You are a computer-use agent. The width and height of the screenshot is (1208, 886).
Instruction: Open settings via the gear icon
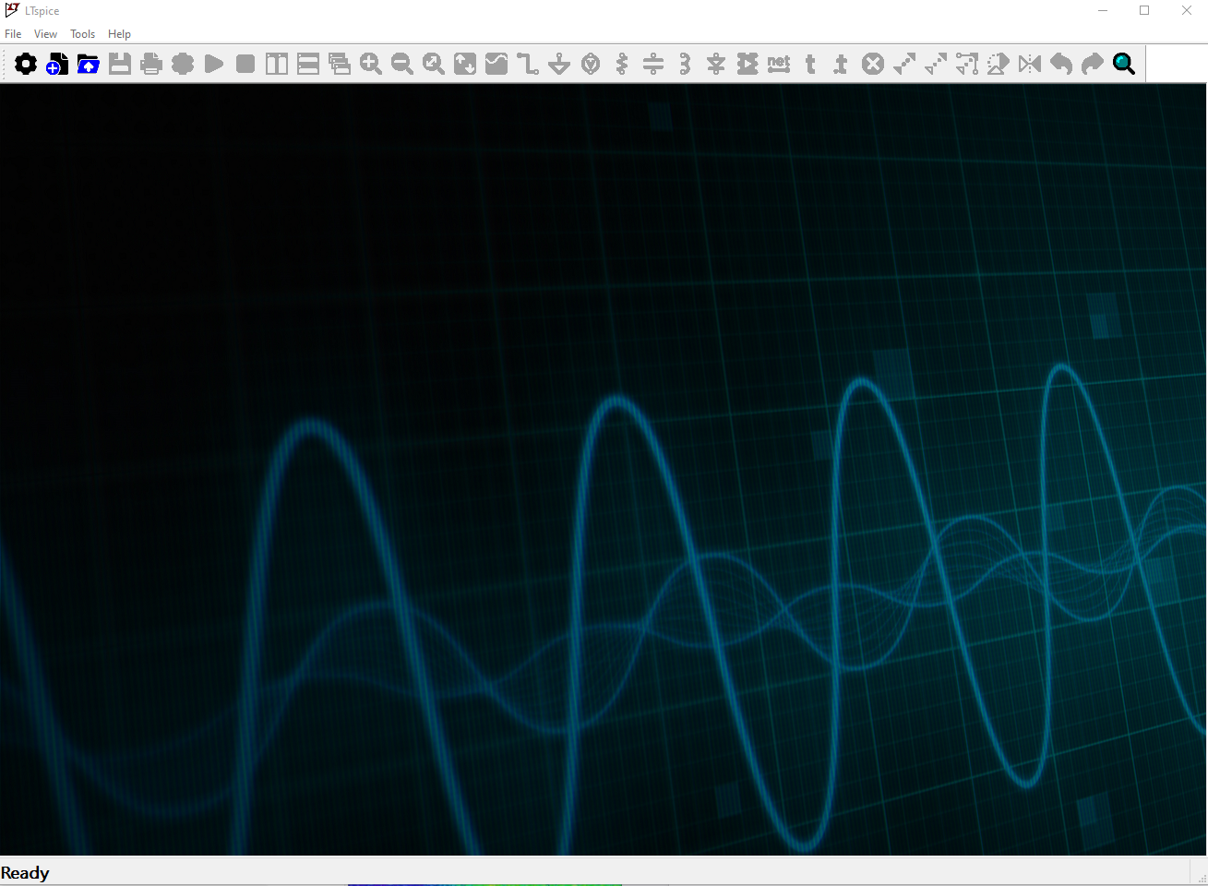coord(26,64)
